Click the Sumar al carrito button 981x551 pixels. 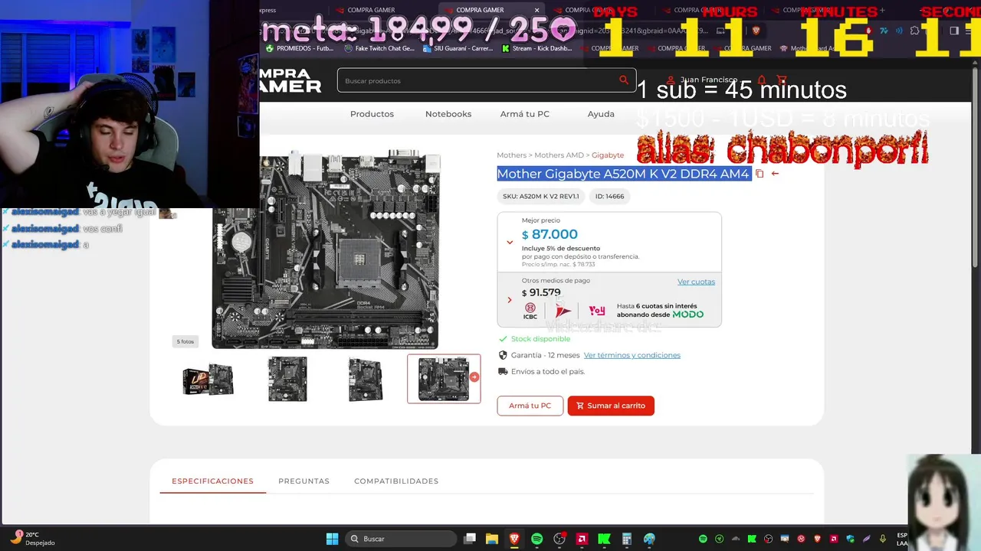[611, 406]
